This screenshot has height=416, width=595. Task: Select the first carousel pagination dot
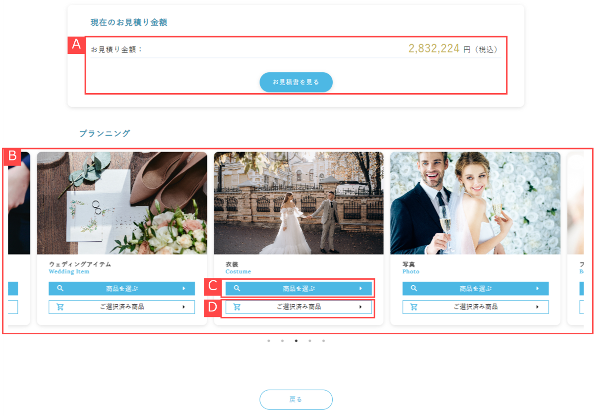tap(269, 341)
